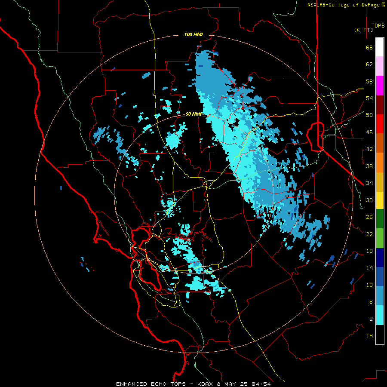Image resolution: width=387 pixels, height=387 pixels.
Task: Click the 22 legend value
Action: pyautogui.click(x=369, y=234)
